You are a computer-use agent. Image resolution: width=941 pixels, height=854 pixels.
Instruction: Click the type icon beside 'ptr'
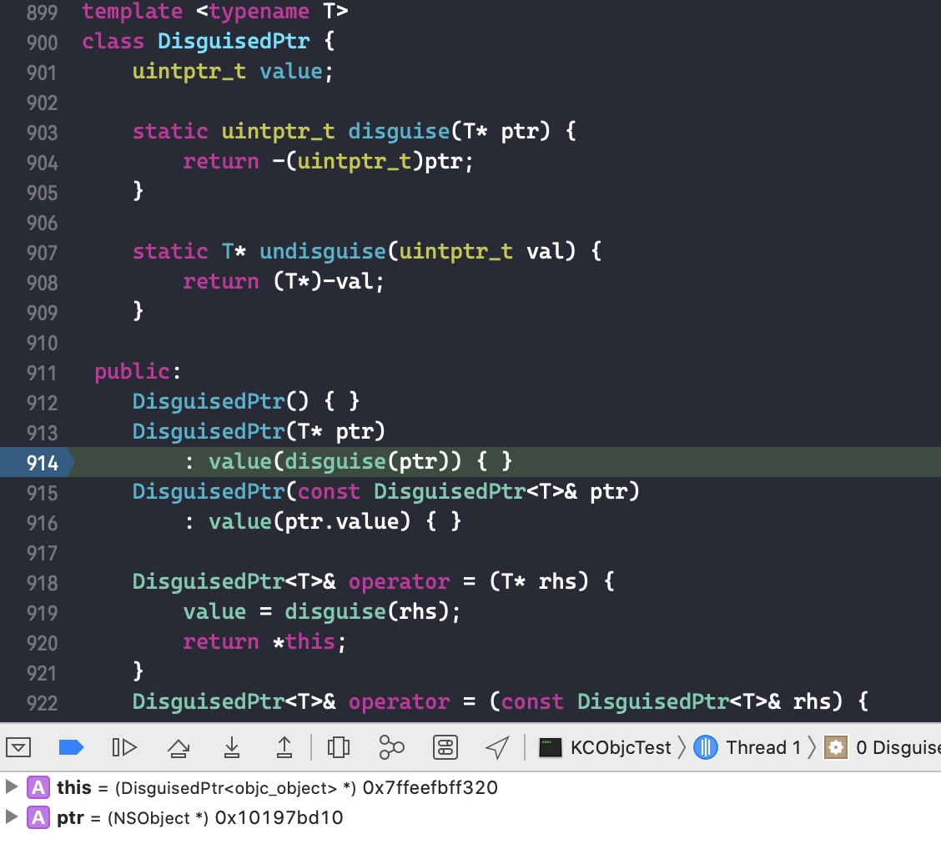[38, 816]
